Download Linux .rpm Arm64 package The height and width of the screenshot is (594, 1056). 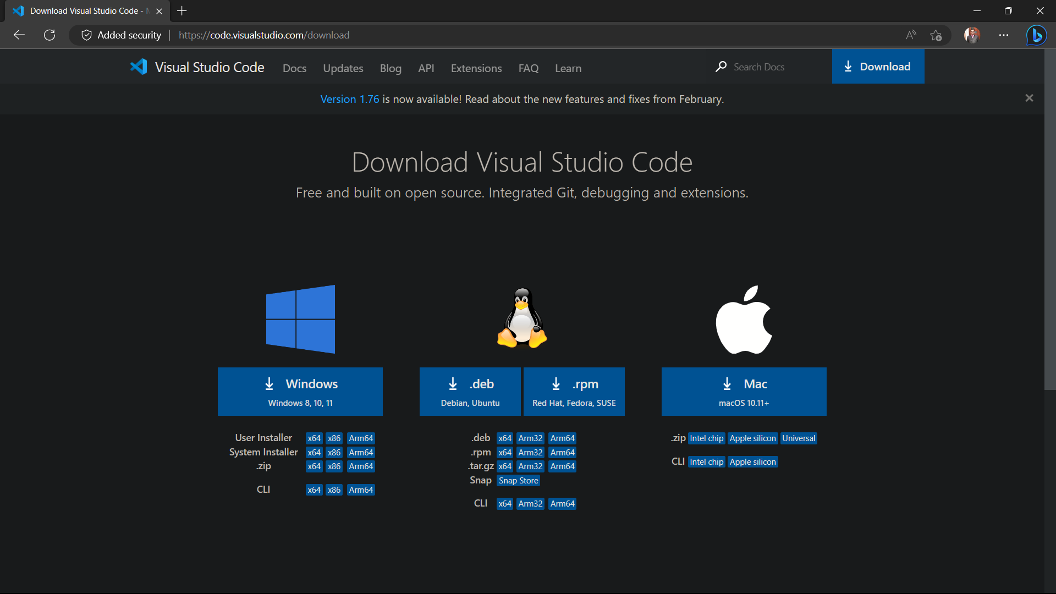(563, 453)
